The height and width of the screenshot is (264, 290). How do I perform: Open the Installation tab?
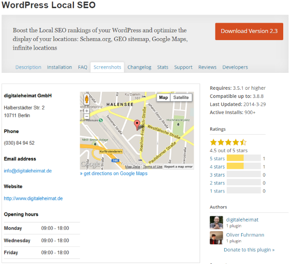click(59, 67)
